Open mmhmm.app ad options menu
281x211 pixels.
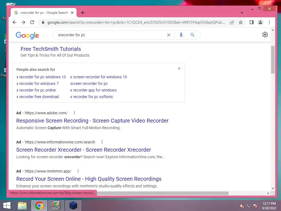(x=78, y=171)
